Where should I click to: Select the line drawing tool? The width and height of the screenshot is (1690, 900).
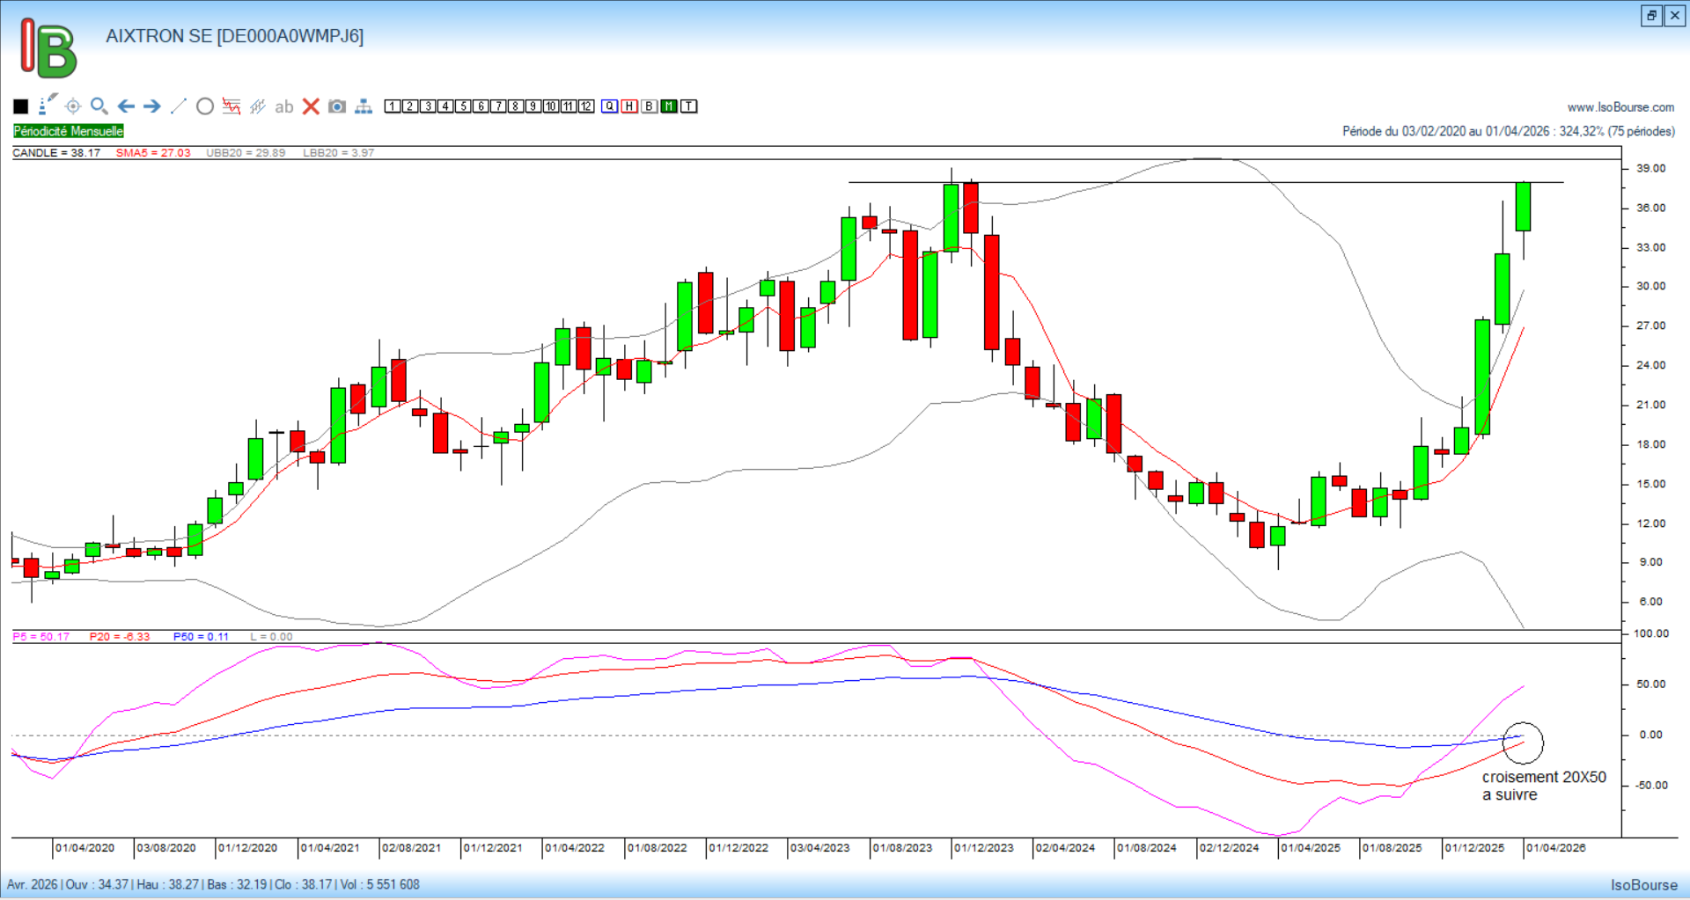[179, 106]
